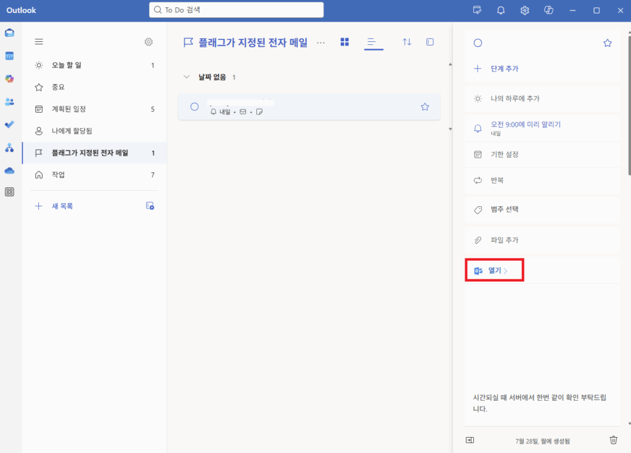The height and width of the screenshot is (453, 631).
Task: Delete the task using the trash icon
Action: click(613, 440)
